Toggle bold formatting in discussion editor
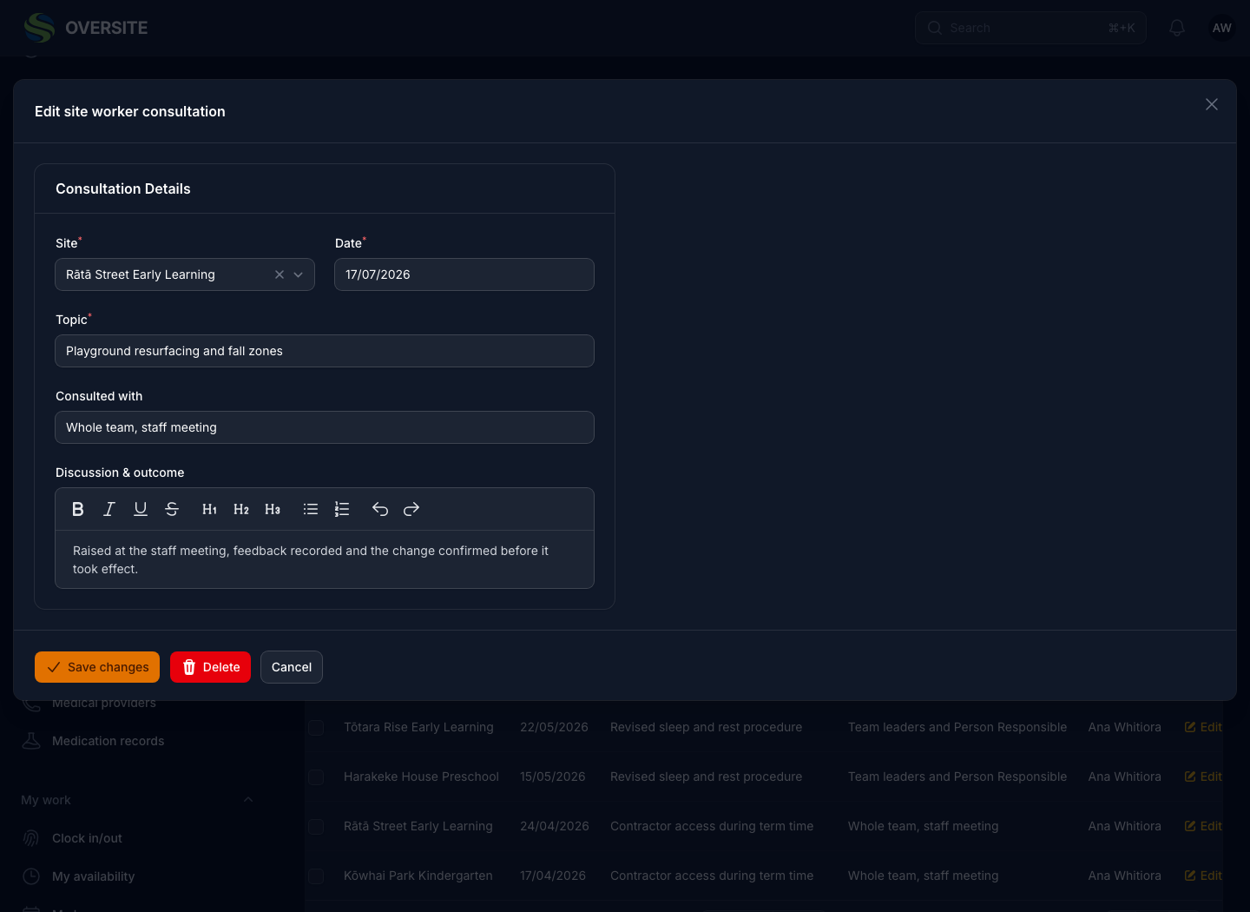The height and width of the screenshot is (912, 1250). tap(78, 509)
